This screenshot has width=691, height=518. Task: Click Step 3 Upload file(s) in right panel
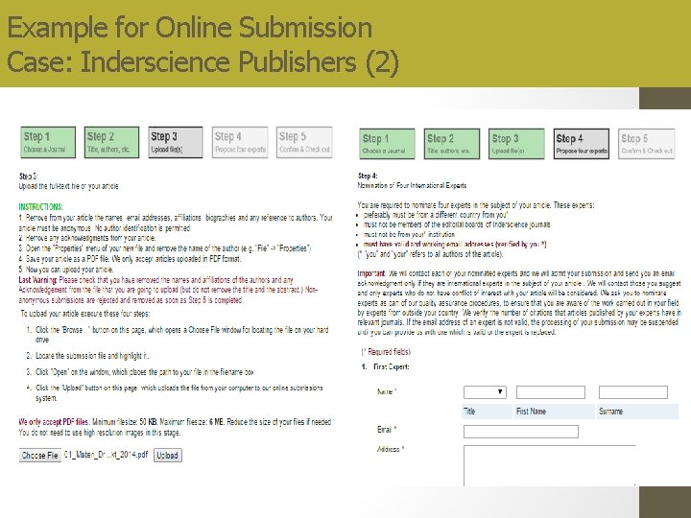(x=516, y=144)
